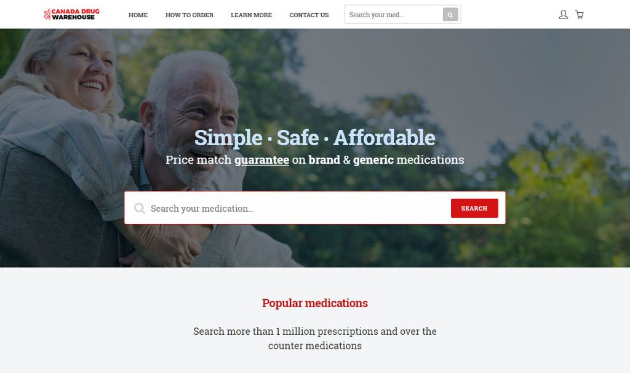This screenshot has width=630, height=373.
Task: Focus the header "Search your med..." field
Action: coord(394,15)
